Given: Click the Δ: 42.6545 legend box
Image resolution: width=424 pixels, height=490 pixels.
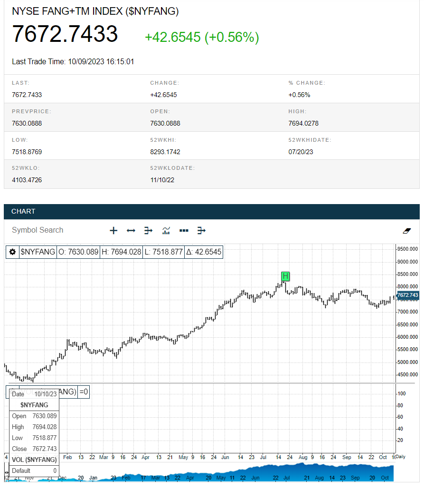Looking at the screenshot, I should click(204, 252).
